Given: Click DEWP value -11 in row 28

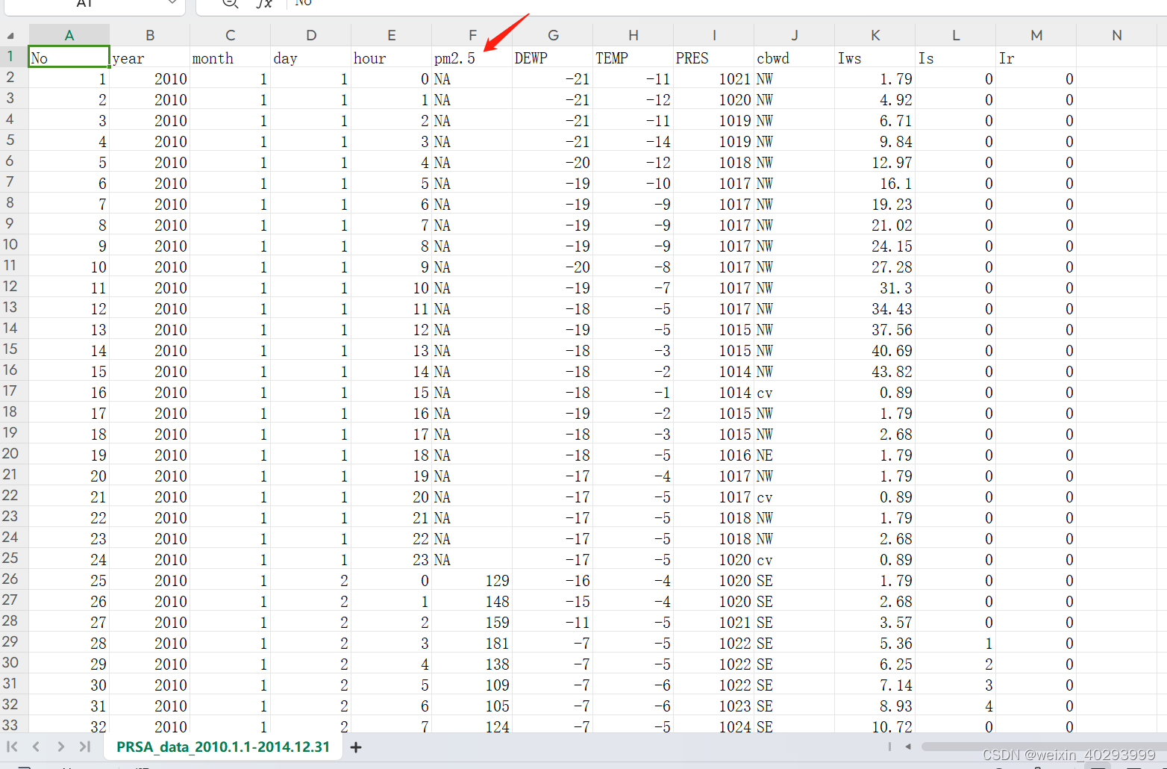Looking at the screenshot, I should (553, 622).
